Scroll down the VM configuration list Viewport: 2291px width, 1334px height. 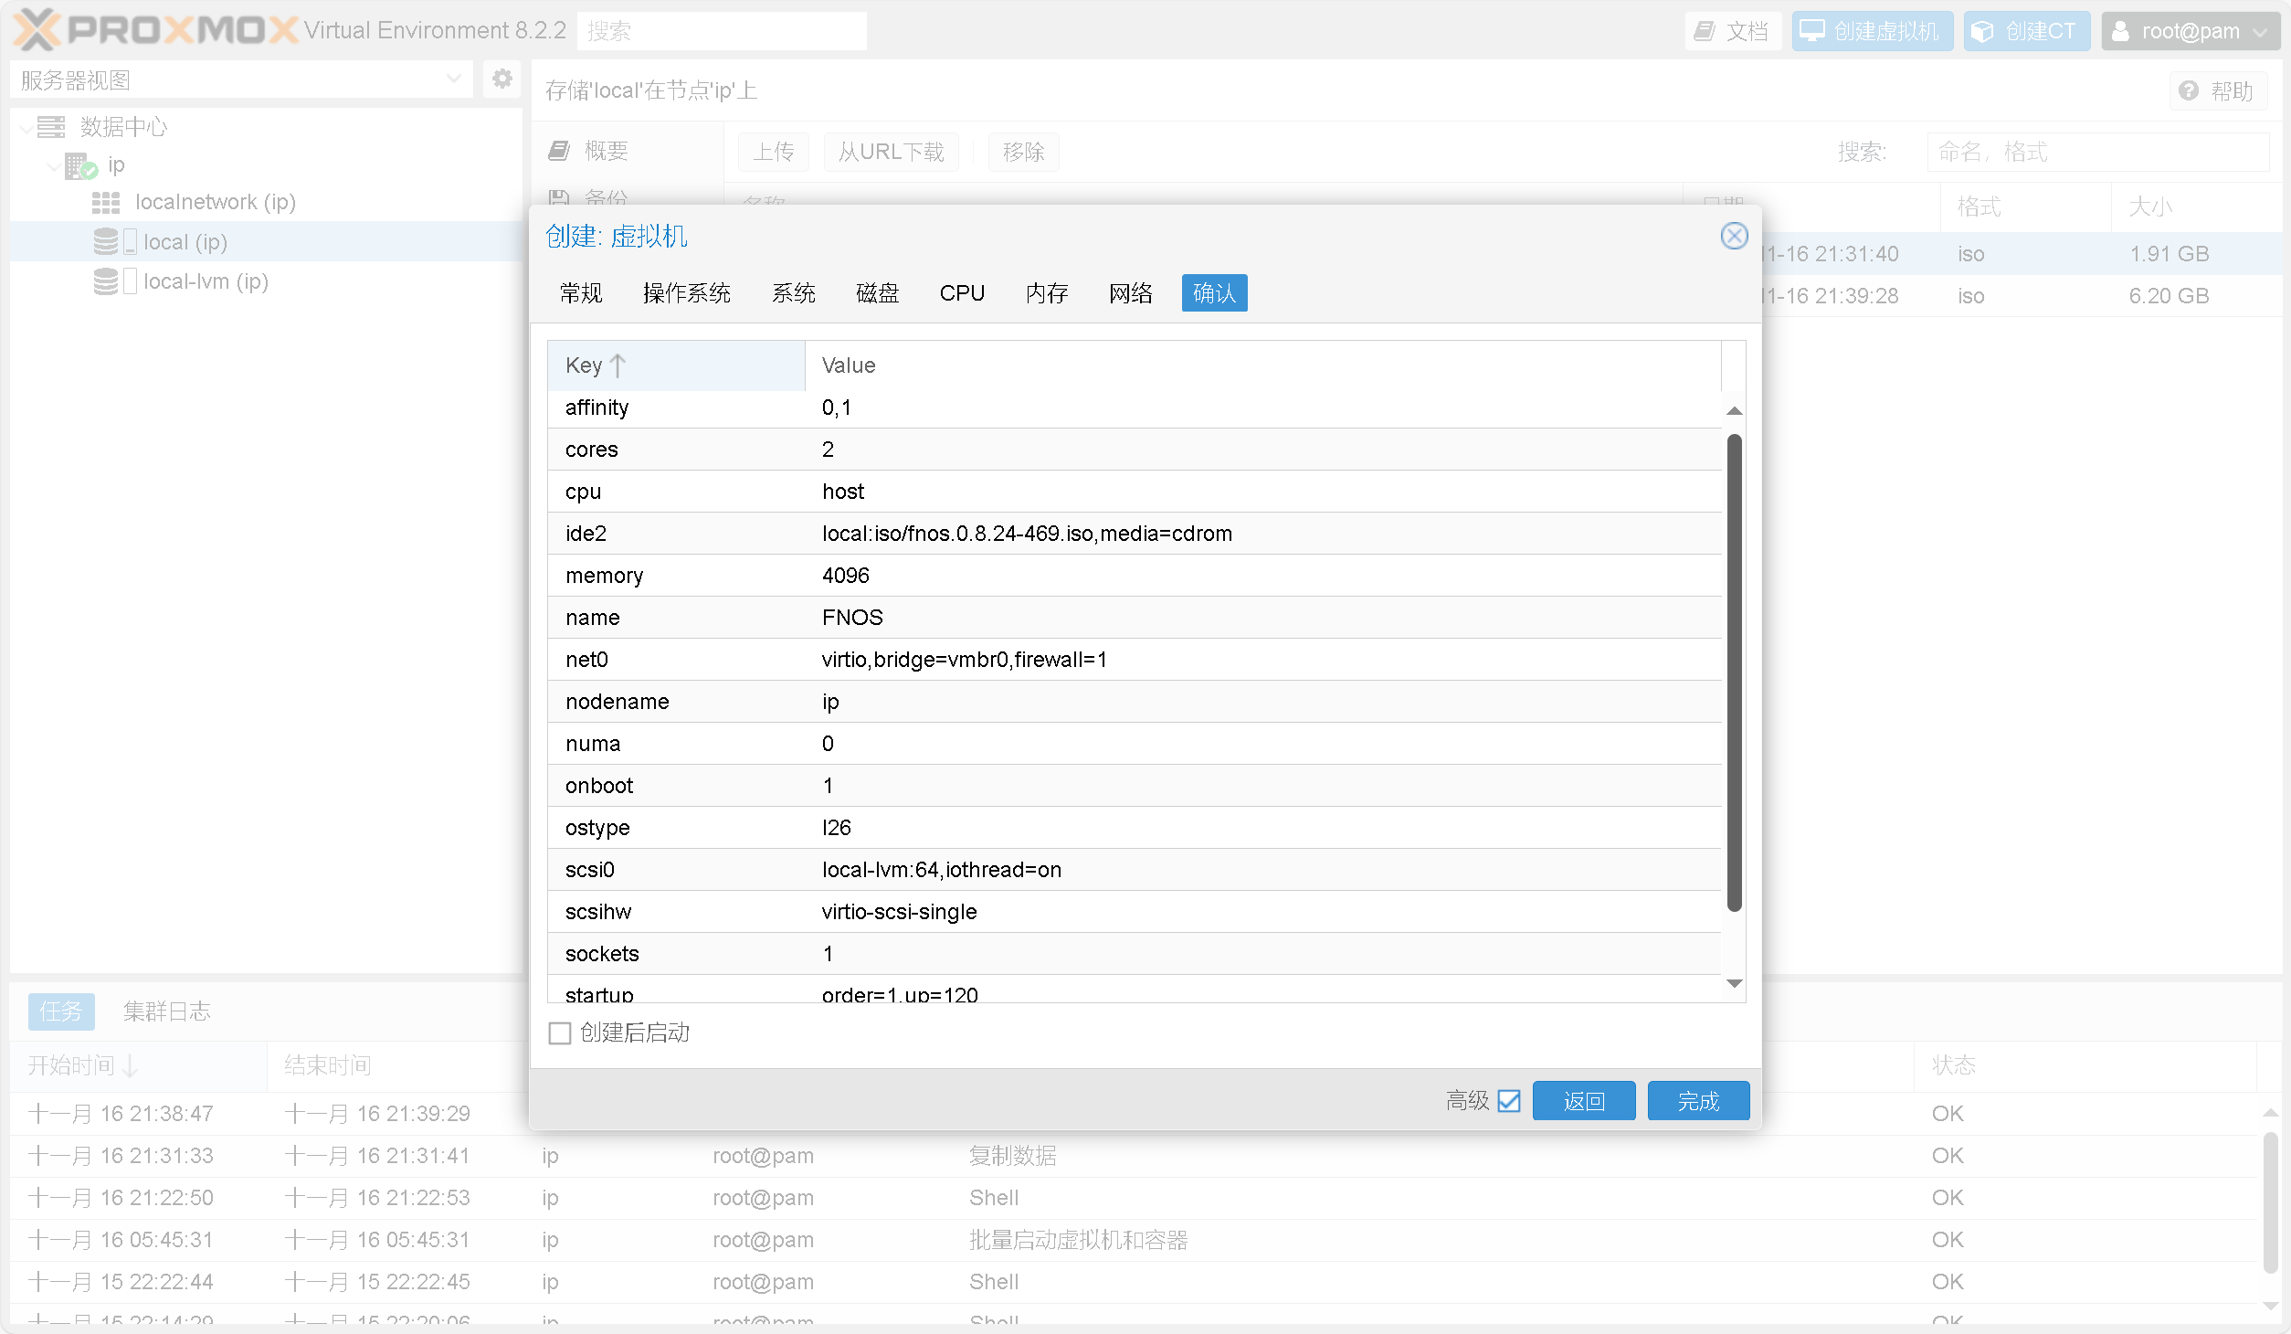(x=1734, y=983)
